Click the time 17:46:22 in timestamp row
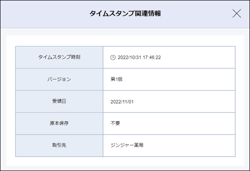This screenshot has width=250, height=171. pyautogui.click(x=152, y=57)
